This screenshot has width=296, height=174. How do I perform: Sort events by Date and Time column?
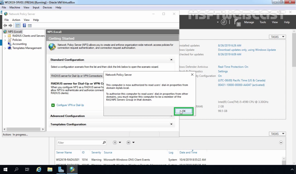pos(188,152)
